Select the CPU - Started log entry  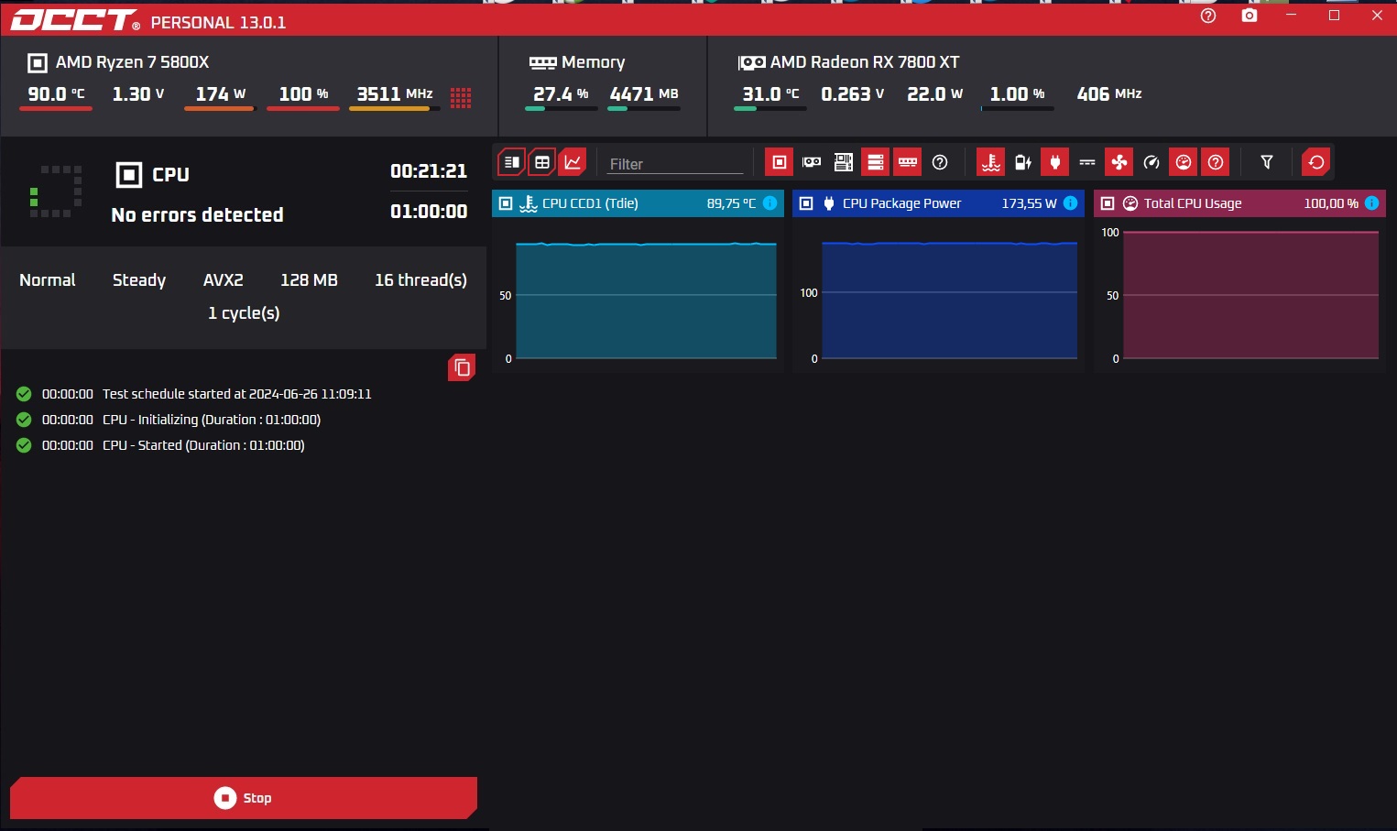pos(160,445)
